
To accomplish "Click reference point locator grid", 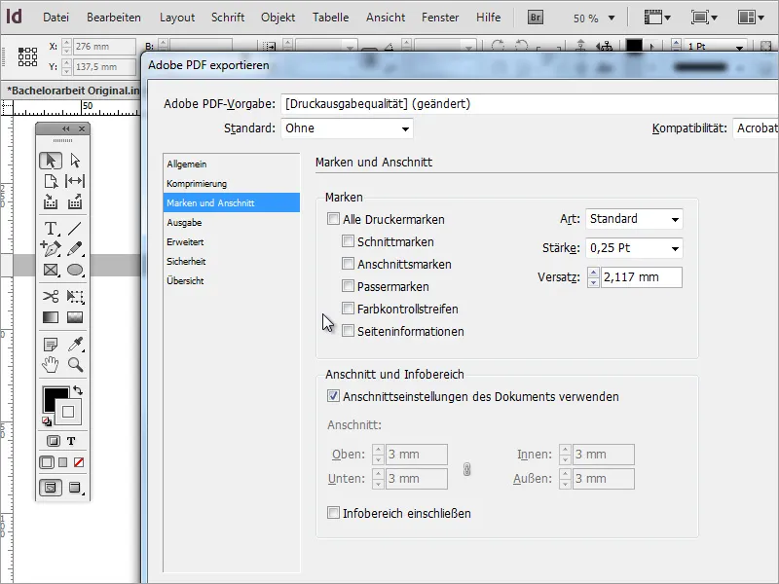I will point(27,56).
